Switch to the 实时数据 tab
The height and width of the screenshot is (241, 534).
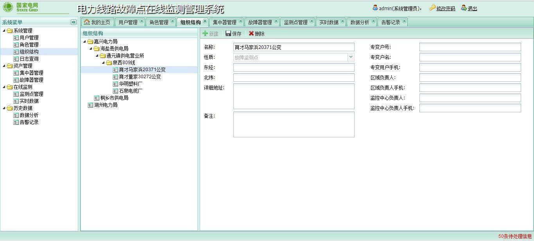click(328, 22)
